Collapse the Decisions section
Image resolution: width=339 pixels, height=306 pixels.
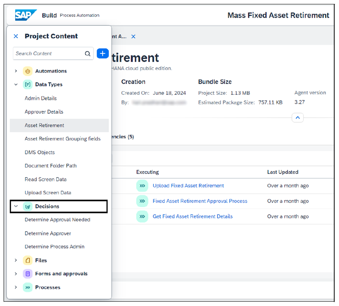pos(16,206)
